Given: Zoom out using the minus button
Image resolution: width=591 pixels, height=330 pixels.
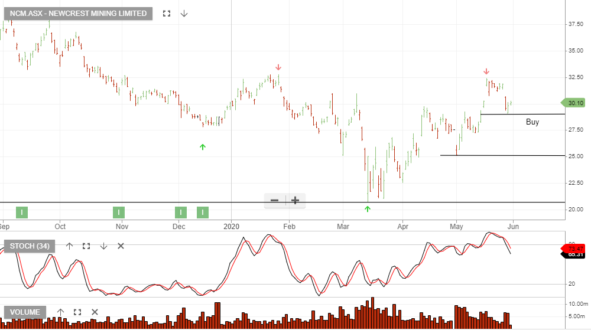Looking at the screenshot, I should click(275, 200).
